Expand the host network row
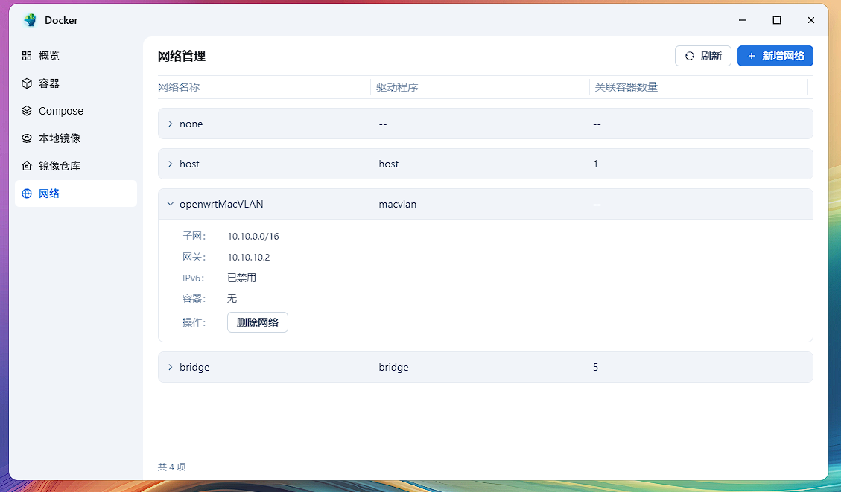841x492 pixels. pos(170,164)
